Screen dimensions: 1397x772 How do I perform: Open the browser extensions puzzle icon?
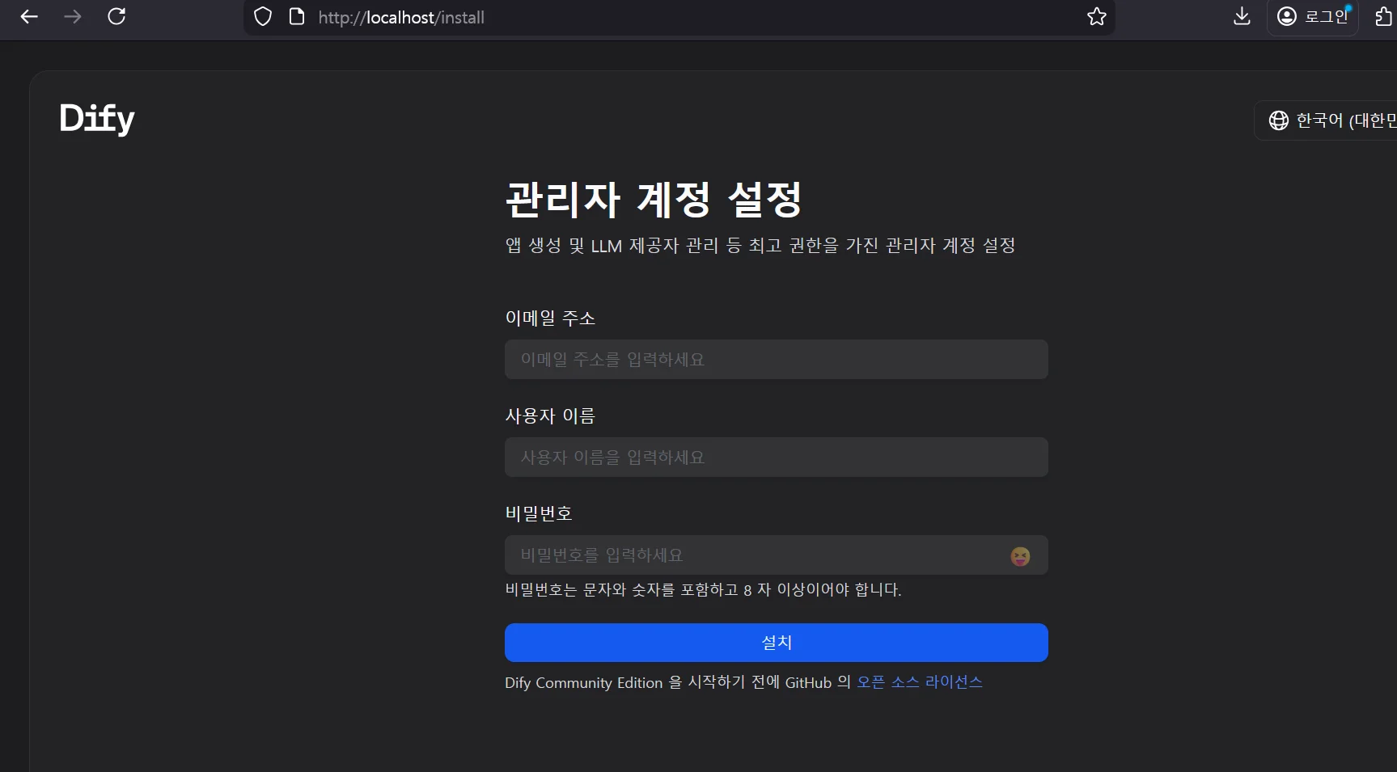1383,17
